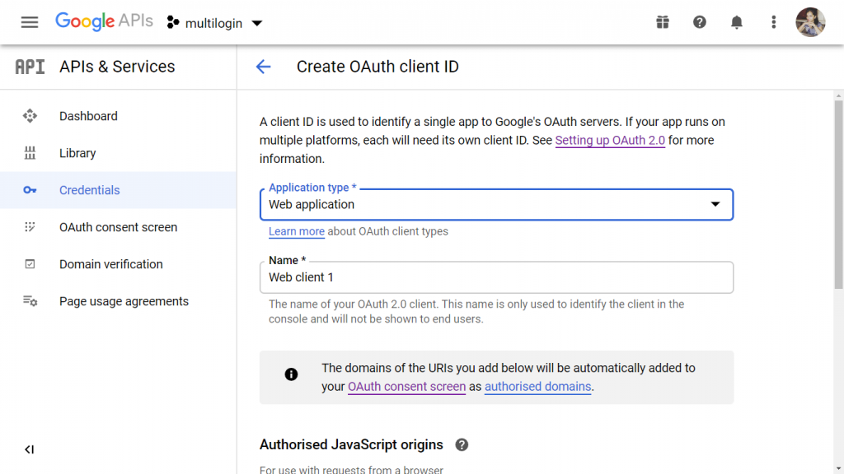Expand the Application type dropdown
The width and height of the screenshot is (844, 474).
pos(496,205)
